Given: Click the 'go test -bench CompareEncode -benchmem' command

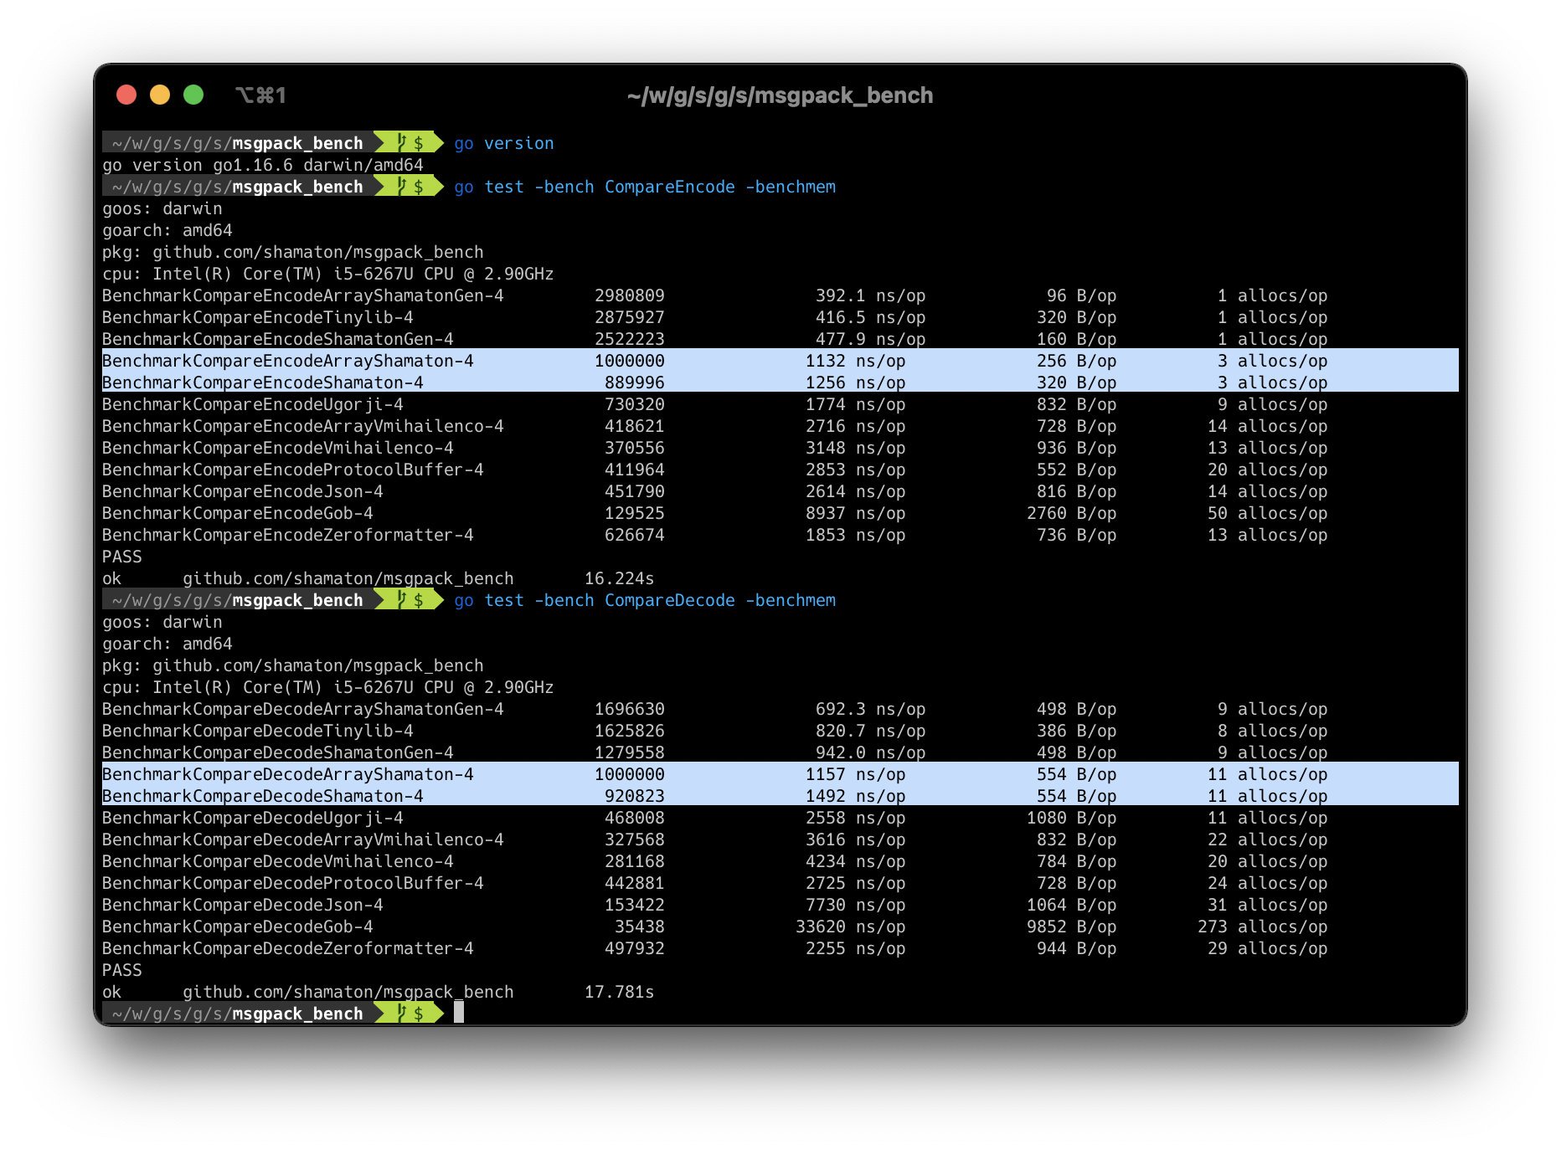Looking at the screenshot, I should point(645,187).
